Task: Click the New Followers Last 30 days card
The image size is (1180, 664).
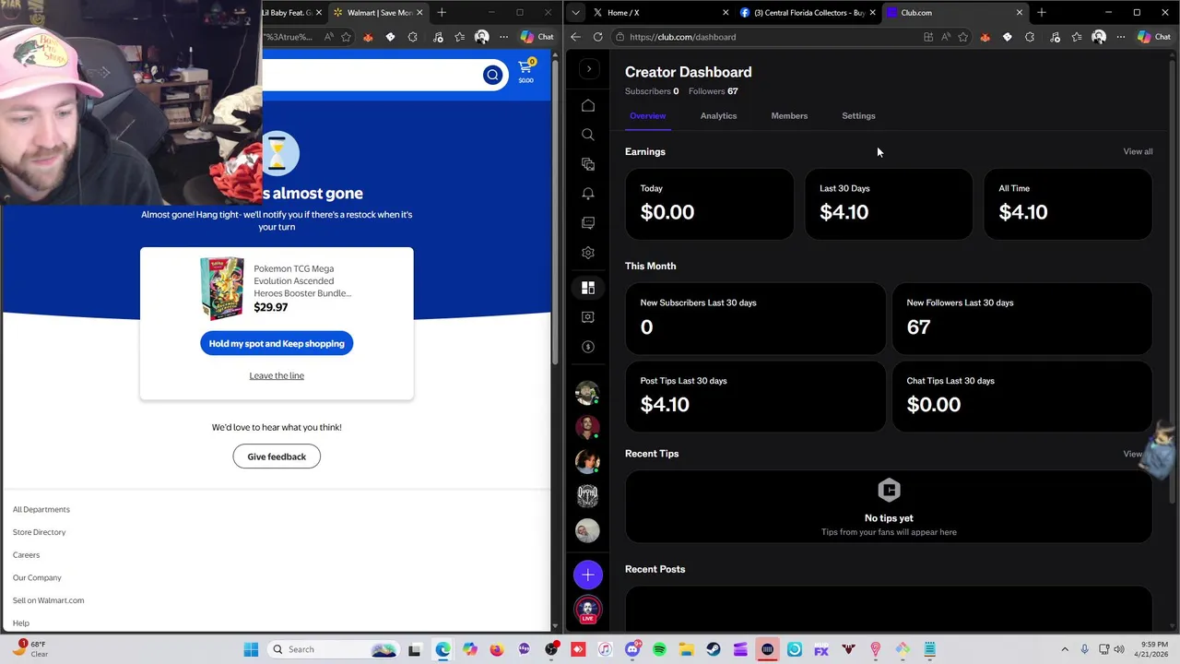Action: tap(1021, 318)
